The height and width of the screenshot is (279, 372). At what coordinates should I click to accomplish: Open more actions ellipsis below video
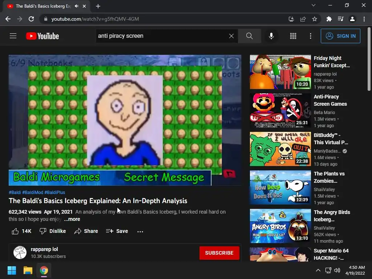tap(140, 231)
